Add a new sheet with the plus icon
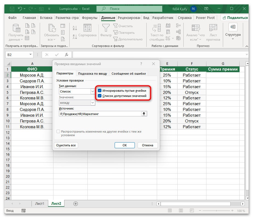Screen dimensions: 253x218 click(76, 203)
